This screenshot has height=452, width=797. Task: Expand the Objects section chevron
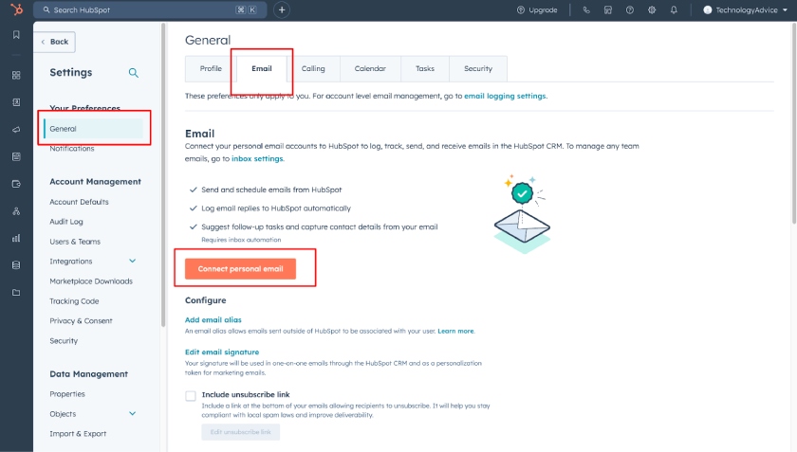[x=132, y=413]
